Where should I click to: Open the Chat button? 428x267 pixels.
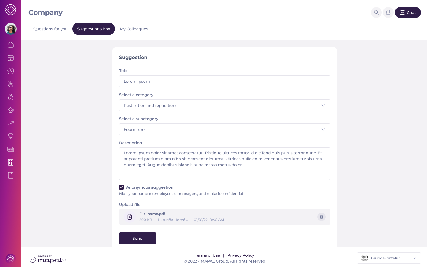tap(408, 12)
